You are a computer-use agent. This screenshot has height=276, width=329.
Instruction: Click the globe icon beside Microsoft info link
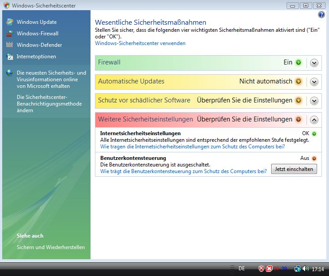tap(9, 73)
